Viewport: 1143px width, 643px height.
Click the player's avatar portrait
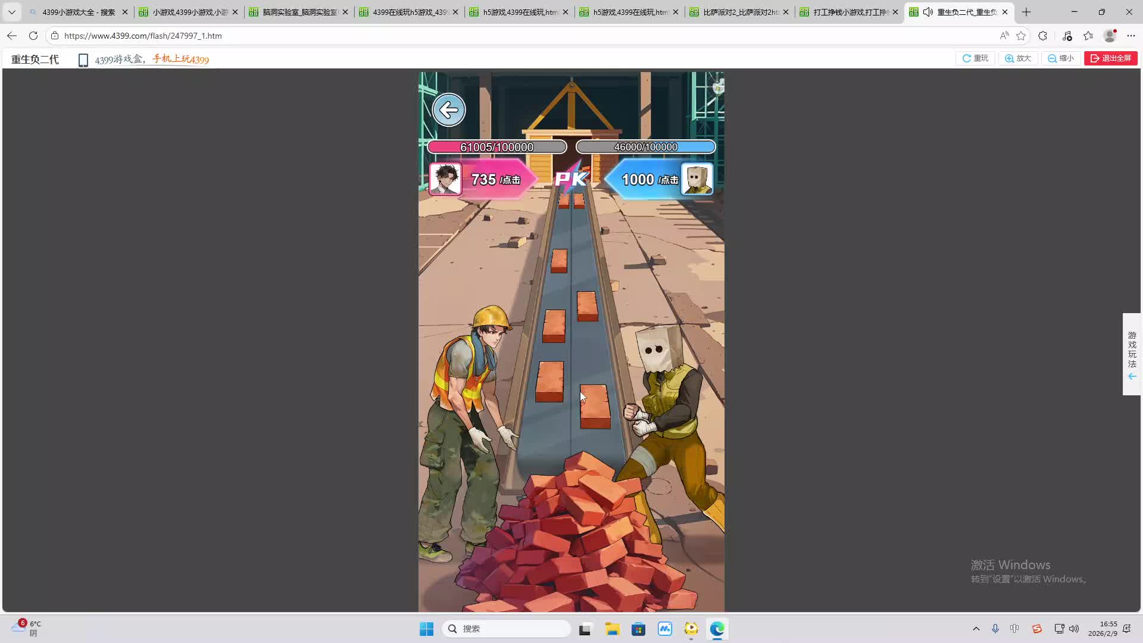pos(445,179)
